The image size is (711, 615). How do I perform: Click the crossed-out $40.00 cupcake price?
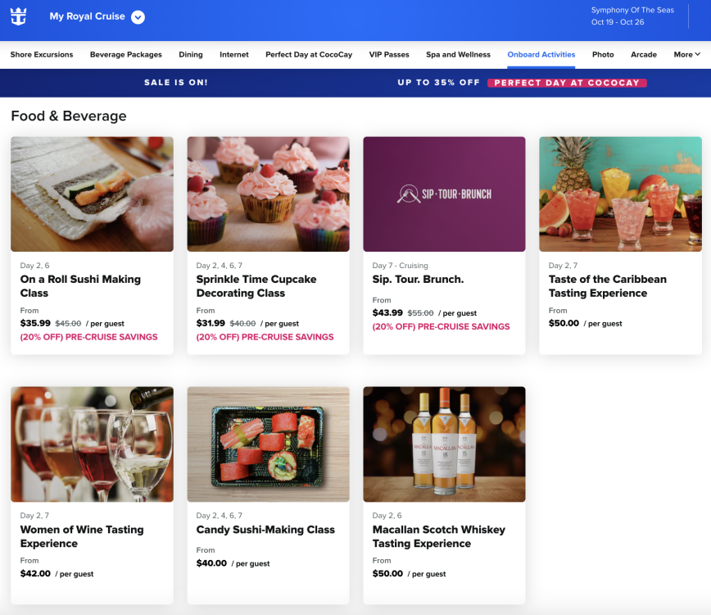point(242,324)
